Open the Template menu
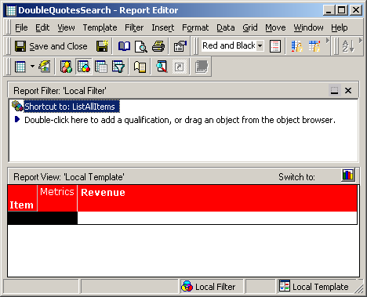Viewport: 367px width, 297px height. click(100, 27)
